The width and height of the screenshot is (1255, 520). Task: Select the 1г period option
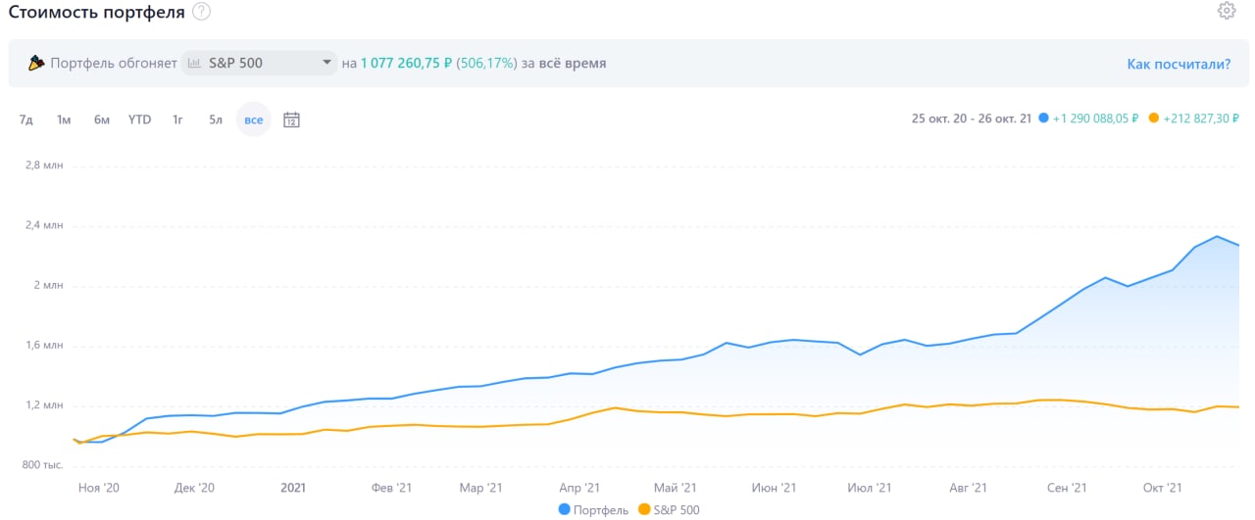pos(177,119)
